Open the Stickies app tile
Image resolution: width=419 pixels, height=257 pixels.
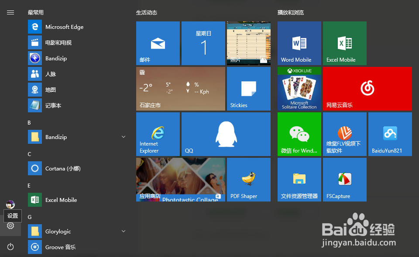(248, 89)
